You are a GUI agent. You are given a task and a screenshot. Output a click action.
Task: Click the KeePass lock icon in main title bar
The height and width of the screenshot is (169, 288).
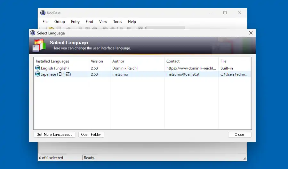click(x=43, y=13)
